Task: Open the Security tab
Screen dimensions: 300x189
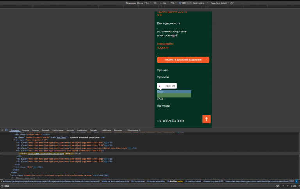Action: pos(94,130)
